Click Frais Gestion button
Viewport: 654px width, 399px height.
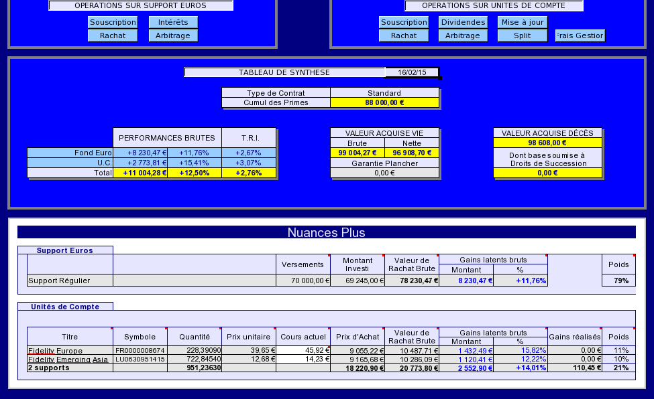pos(580,35)
